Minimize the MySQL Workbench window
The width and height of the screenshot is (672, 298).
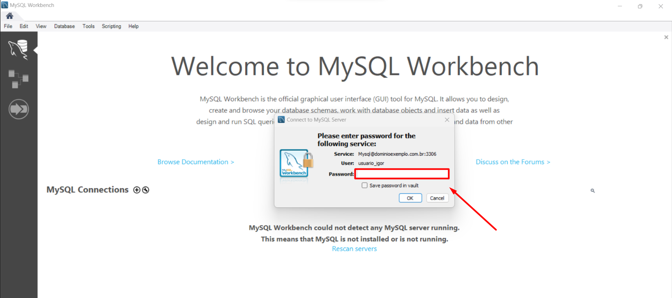[x=620, y=6]
